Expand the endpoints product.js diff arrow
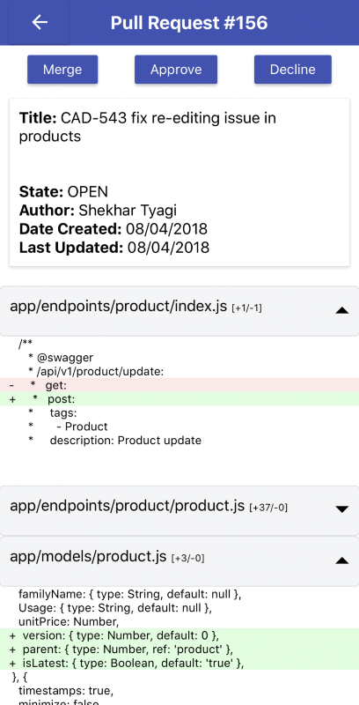The image size is (359, 705). (x=342, y=509)
